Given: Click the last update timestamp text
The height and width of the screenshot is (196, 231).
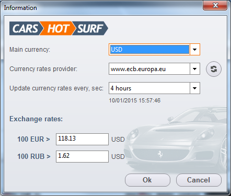Looking at the screenshot, I should click(x=135, y=100).
